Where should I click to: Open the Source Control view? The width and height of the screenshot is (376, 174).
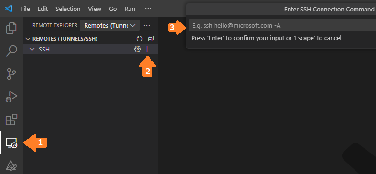pyautogui.click(x=11, y=74)
